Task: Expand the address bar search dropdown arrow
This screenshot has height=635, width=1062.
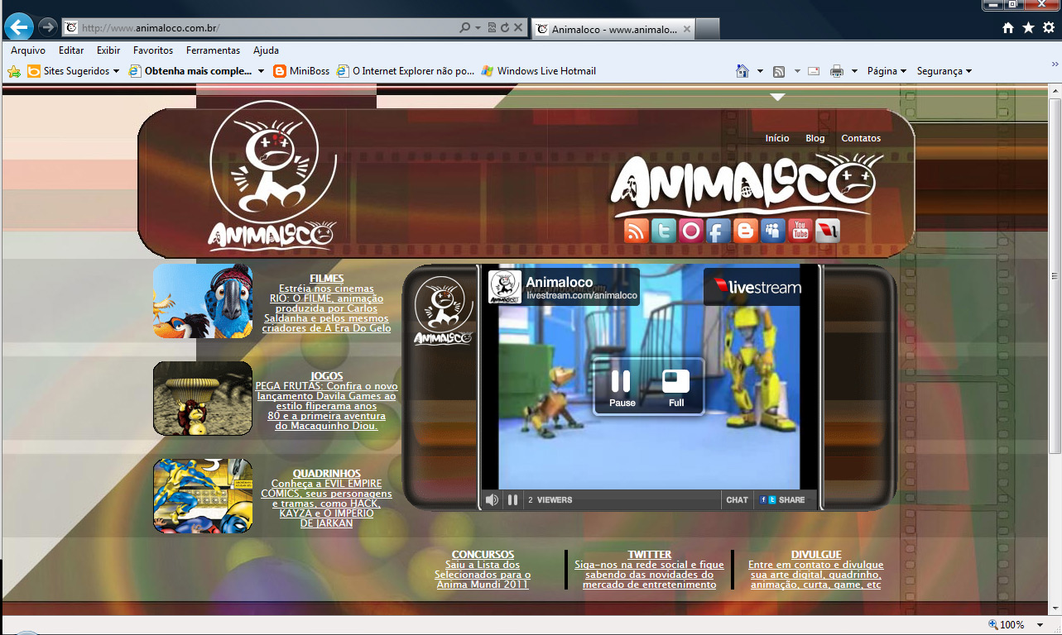Action: pyautogui.click(x=478, y=27)
